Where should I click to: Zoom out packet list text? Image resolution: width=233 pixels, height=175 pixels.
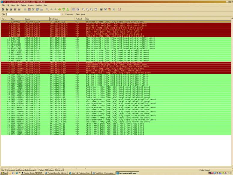click(87, 9)
